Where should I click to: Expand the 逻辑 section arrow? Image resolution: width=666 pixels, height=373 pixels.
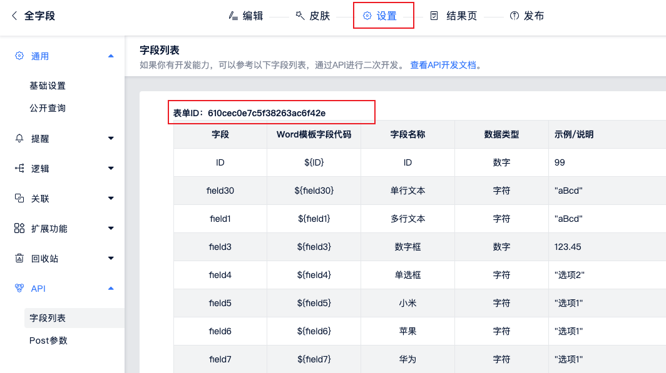(111, 169)
